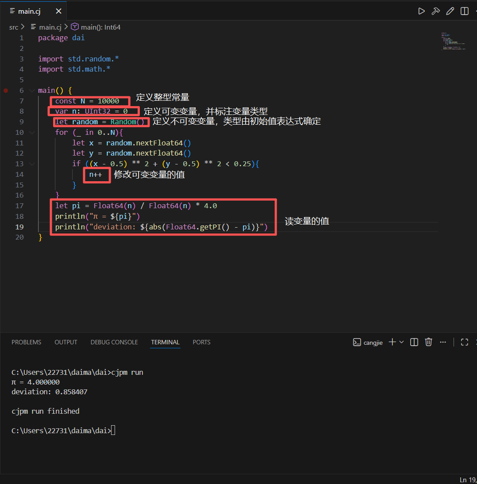Click the 'n++' statement

[x=96, y=175]
